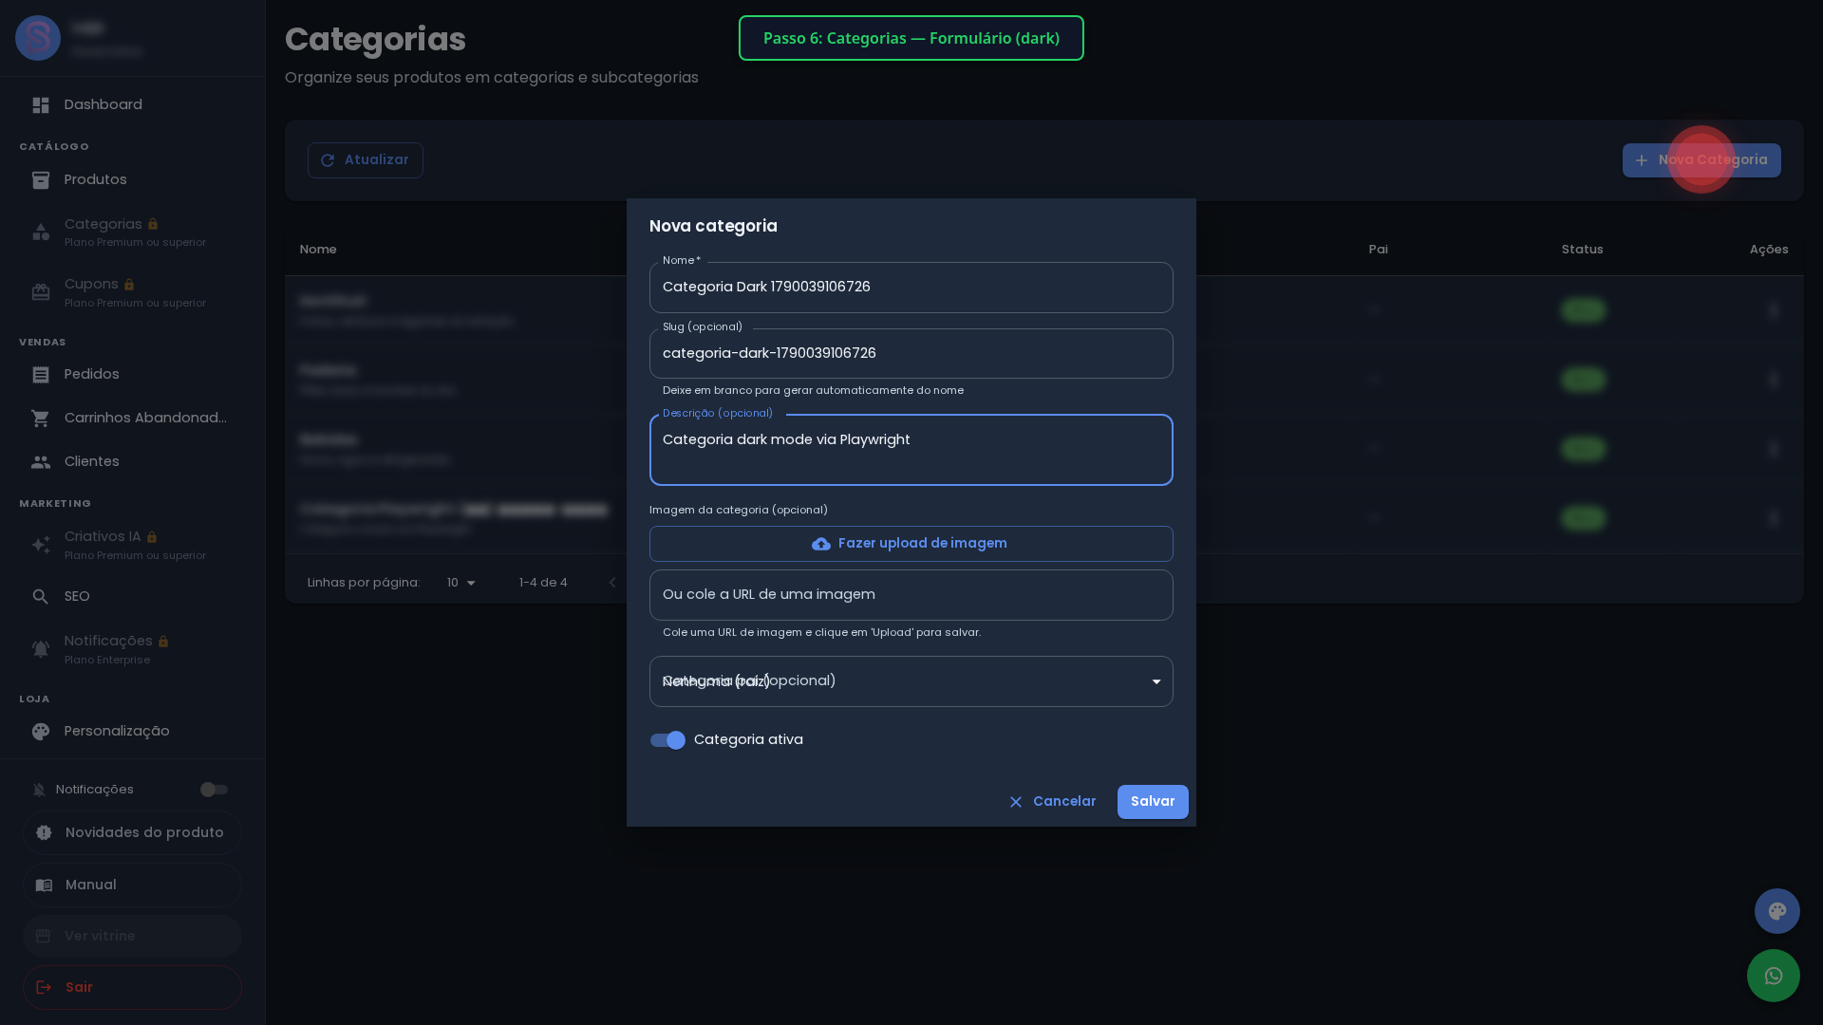The width and height of the screenshot is (1823, 1025).
Task: Open the rows per page dropdown
Action: click(x=461, y=583)
